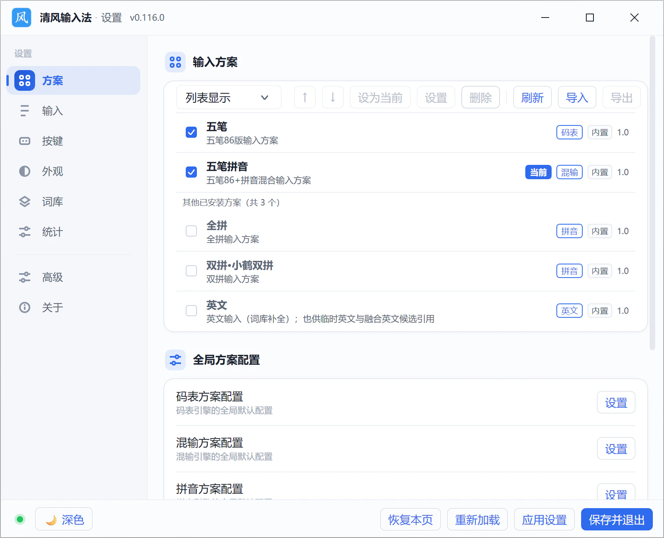Click the 关于 info icon in sidebar

tap(25, 307)
